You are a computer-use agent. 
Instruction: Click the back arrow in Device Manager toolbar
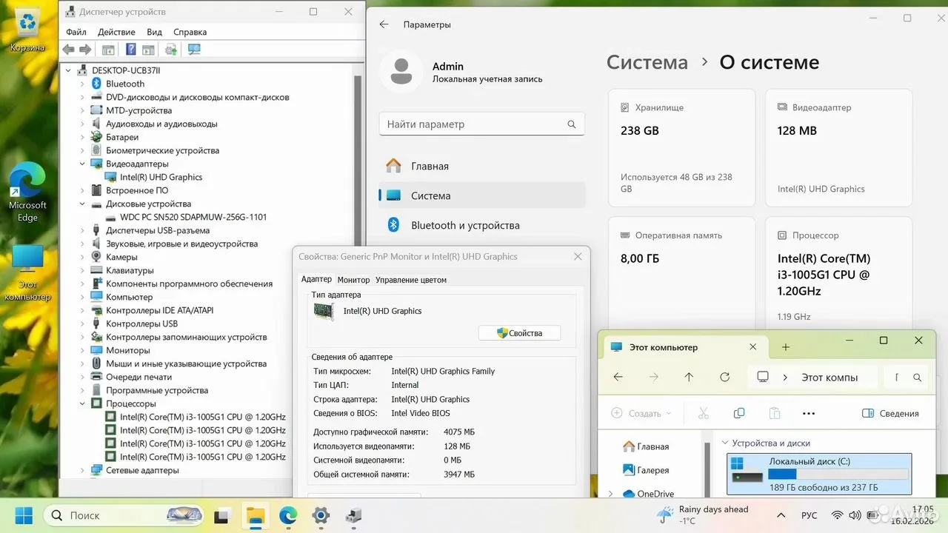[69, 50]
